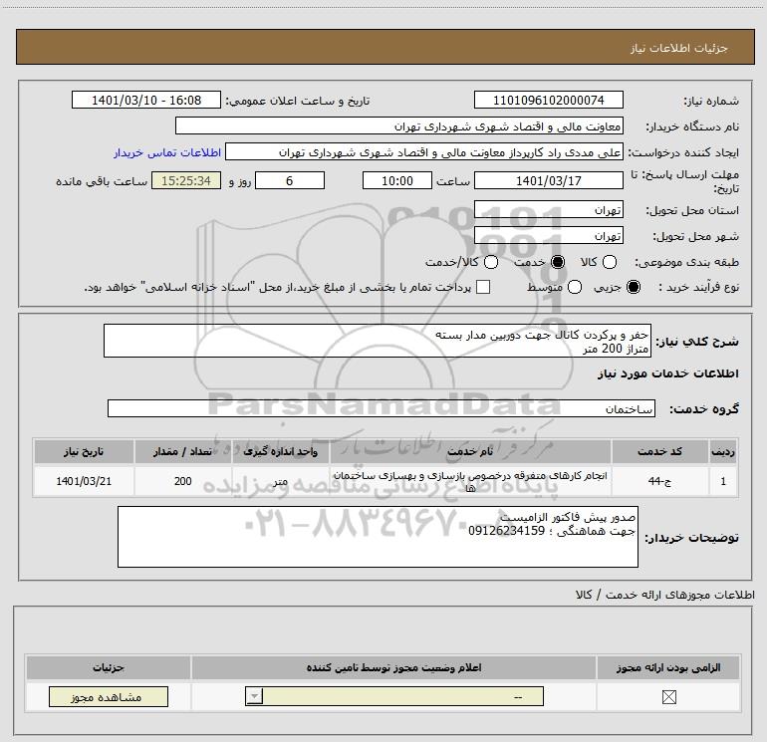Click the استان محل تحویل field تهران
The image size is (767, 742).
click(548, 210)
